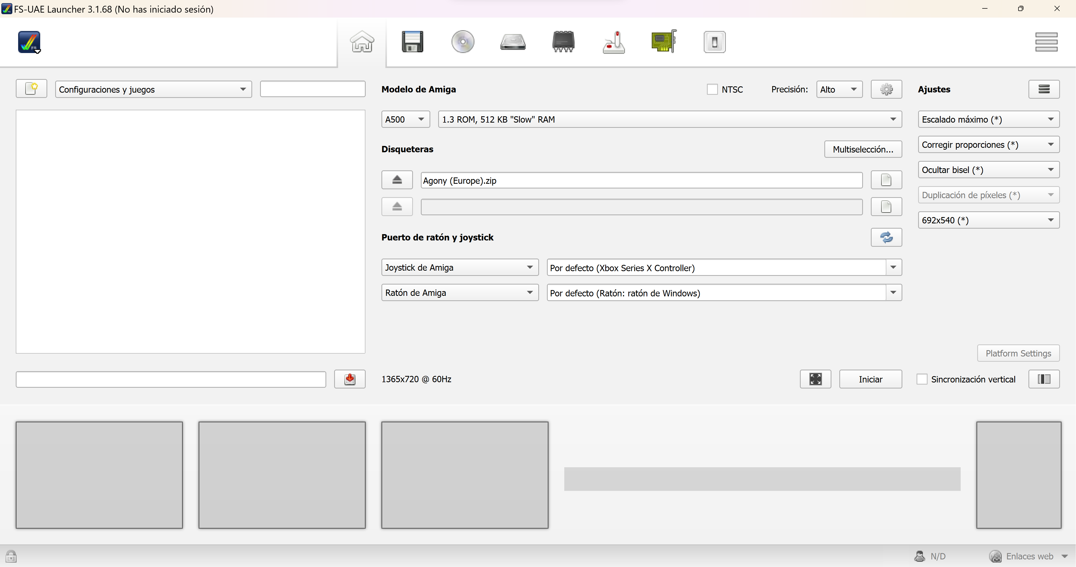Click the N/D user status icon
The width and height of the screenshot is (1076, 567).
[x=919, y=556]
